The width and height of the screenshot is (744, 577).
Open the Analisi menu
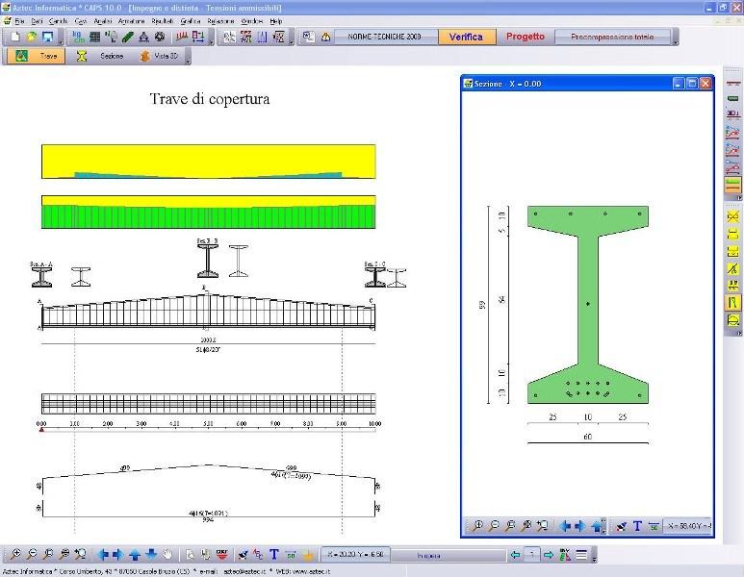[x=103, y=20]
